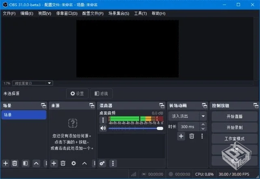Open the 配置文件(P) menu
This screenshot has width=260, height=179.
[x=93, y=13]
